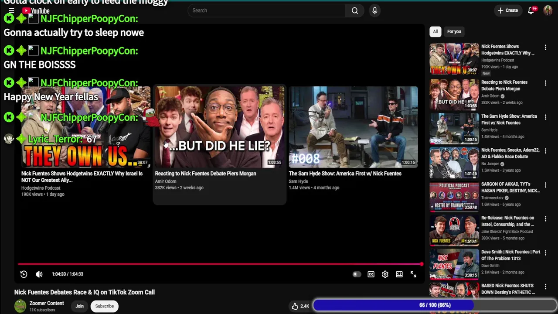Enter fullscreen mode
Image resolution: width=558 pixels, height=314 pixels.
click(x=413, y=274)
